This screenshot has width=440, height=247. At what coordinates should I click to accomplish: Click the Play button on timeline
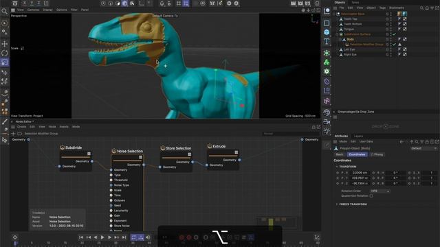(102, 237)
